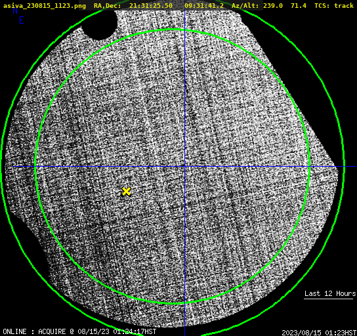Image resolution: width=357 pixels, height=336 pixels.
Task: Click the crosshair center intersection at zenith
Action: point(184,167)
